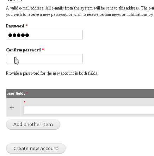The width and height of the screenshot is (154, 156).
Task: Click the gray cell around drag handle
Action: pyautogui.click(x=13, y=107)
